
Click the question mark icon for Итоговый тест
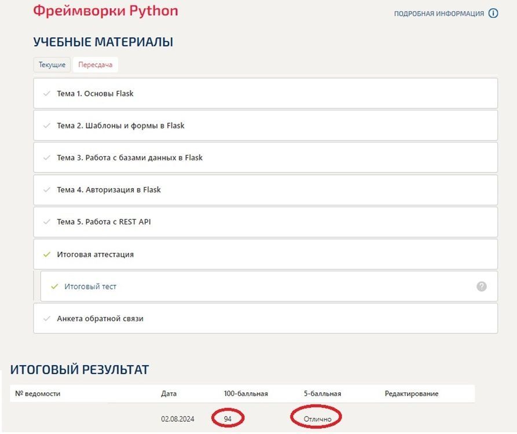coord(481,286)
